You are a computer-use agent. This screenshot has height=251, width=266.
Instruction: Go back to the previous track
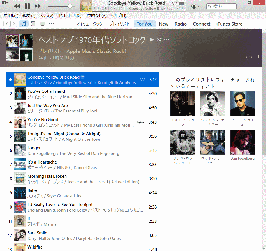pyautogui.click(x=17, y=6)
